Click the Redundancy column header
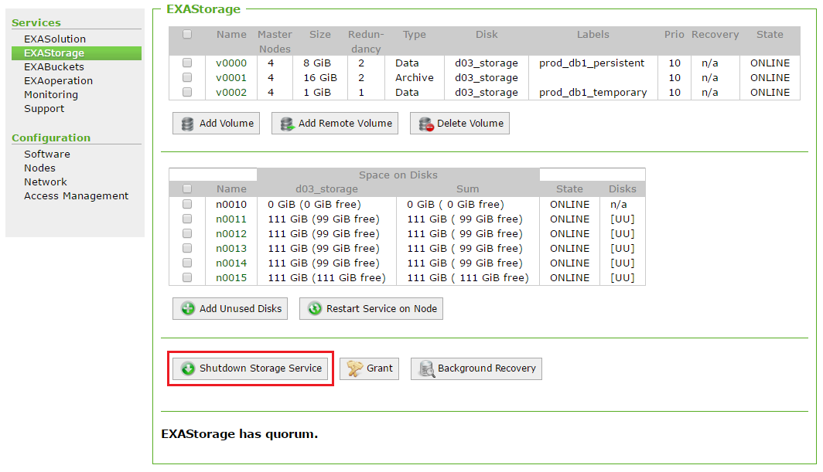Screen dimensions: 823x472 tap(366, 42)
